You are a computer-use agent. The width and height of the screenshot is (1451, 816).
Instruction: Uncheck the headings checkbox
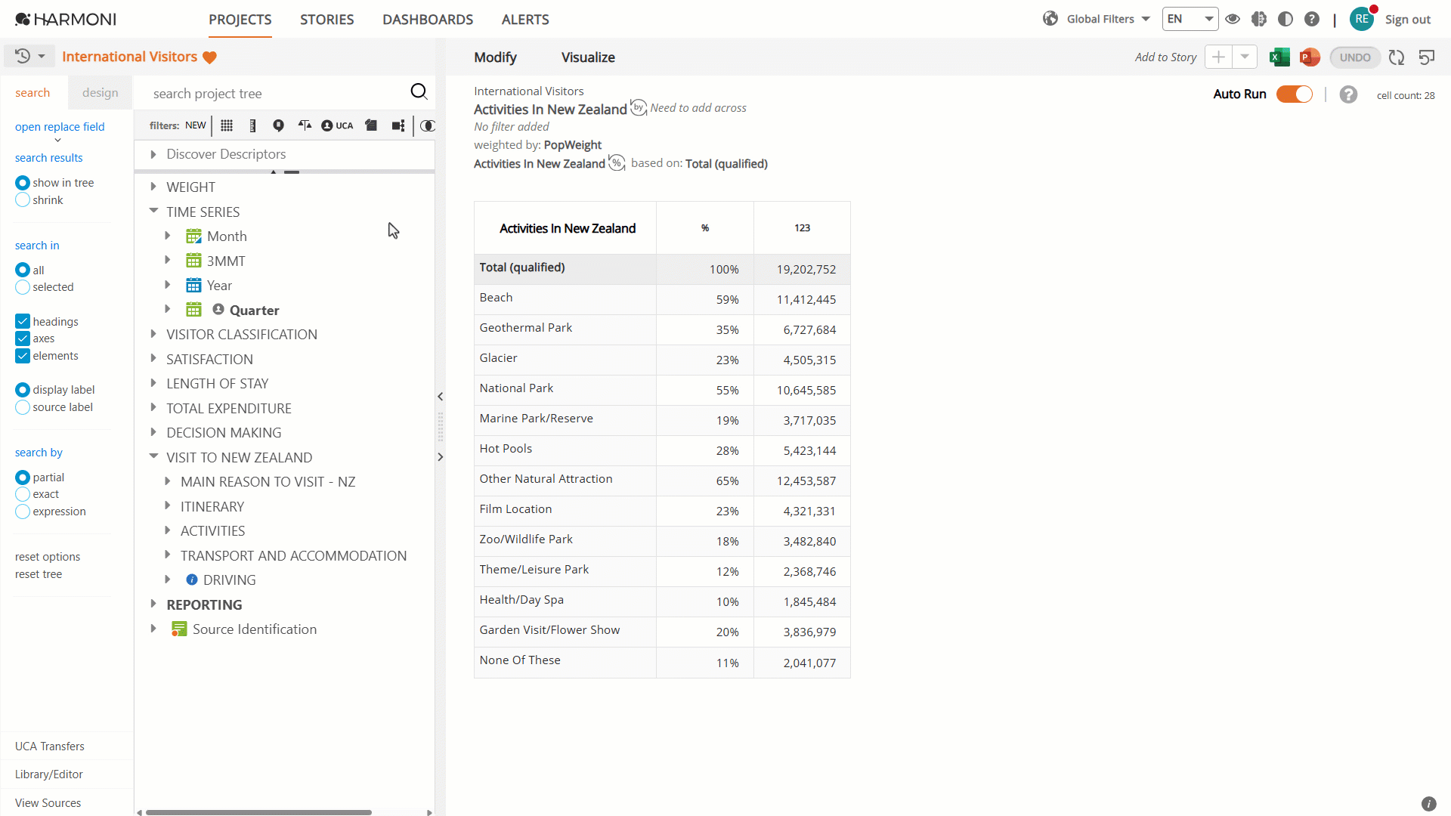coord(23,321)
